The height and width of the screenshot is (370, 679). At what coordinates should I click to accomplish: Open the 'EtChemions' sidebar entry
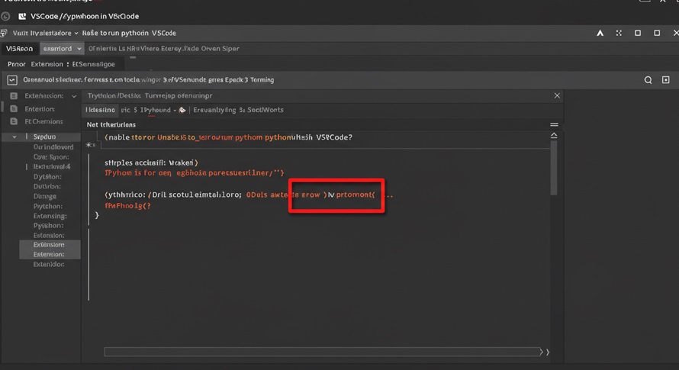pos(43,122)
